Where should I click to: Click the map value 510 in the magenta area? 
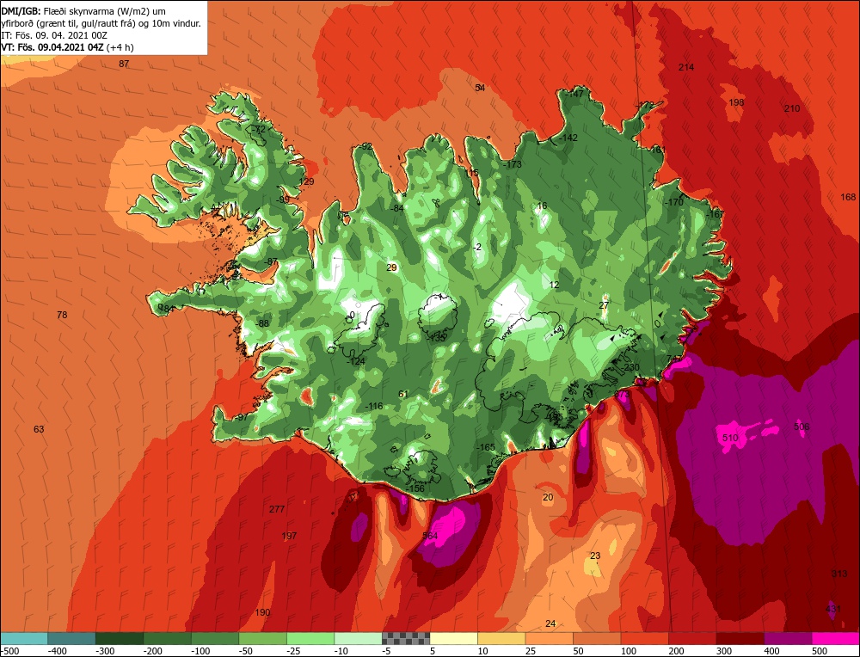tap(730, 438)
